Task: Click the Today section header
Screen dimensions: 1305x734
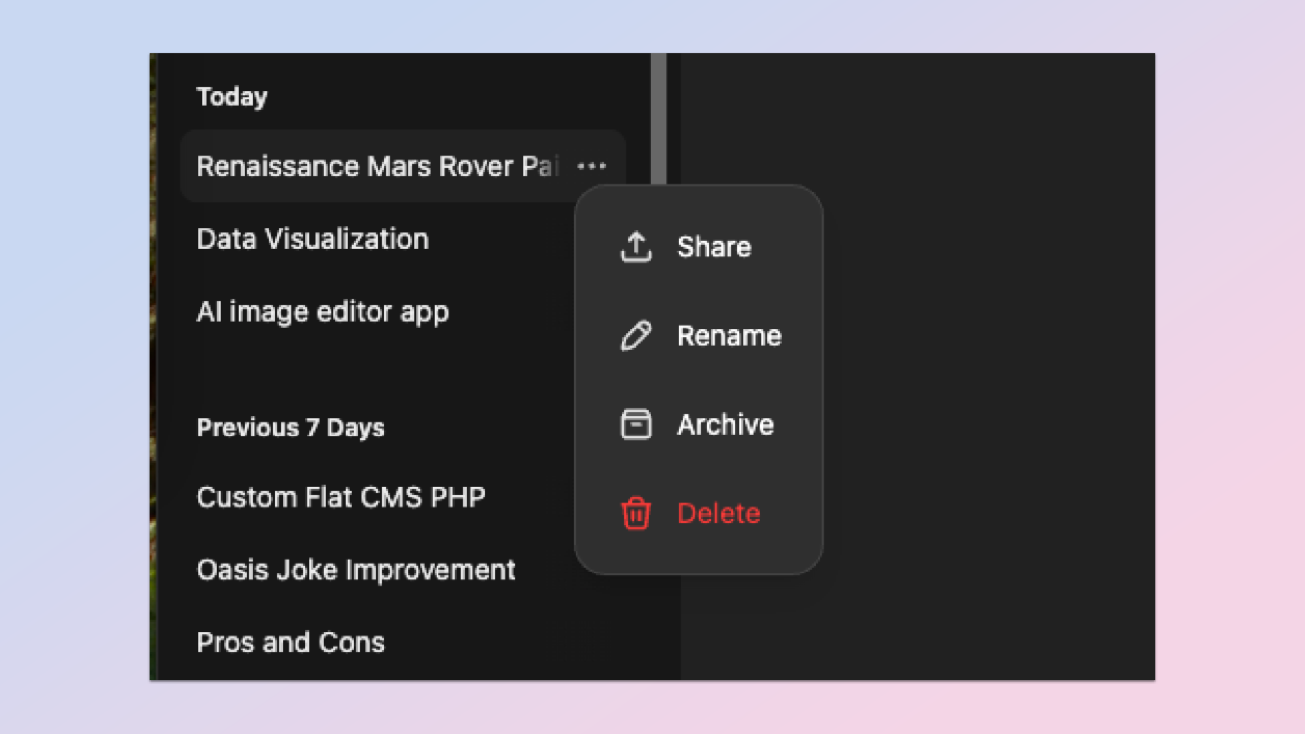Action: click(232, 97)
